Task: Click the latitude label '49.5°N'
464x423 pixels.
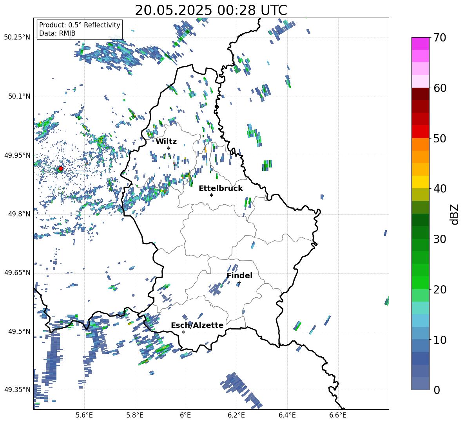Action: 19,331
